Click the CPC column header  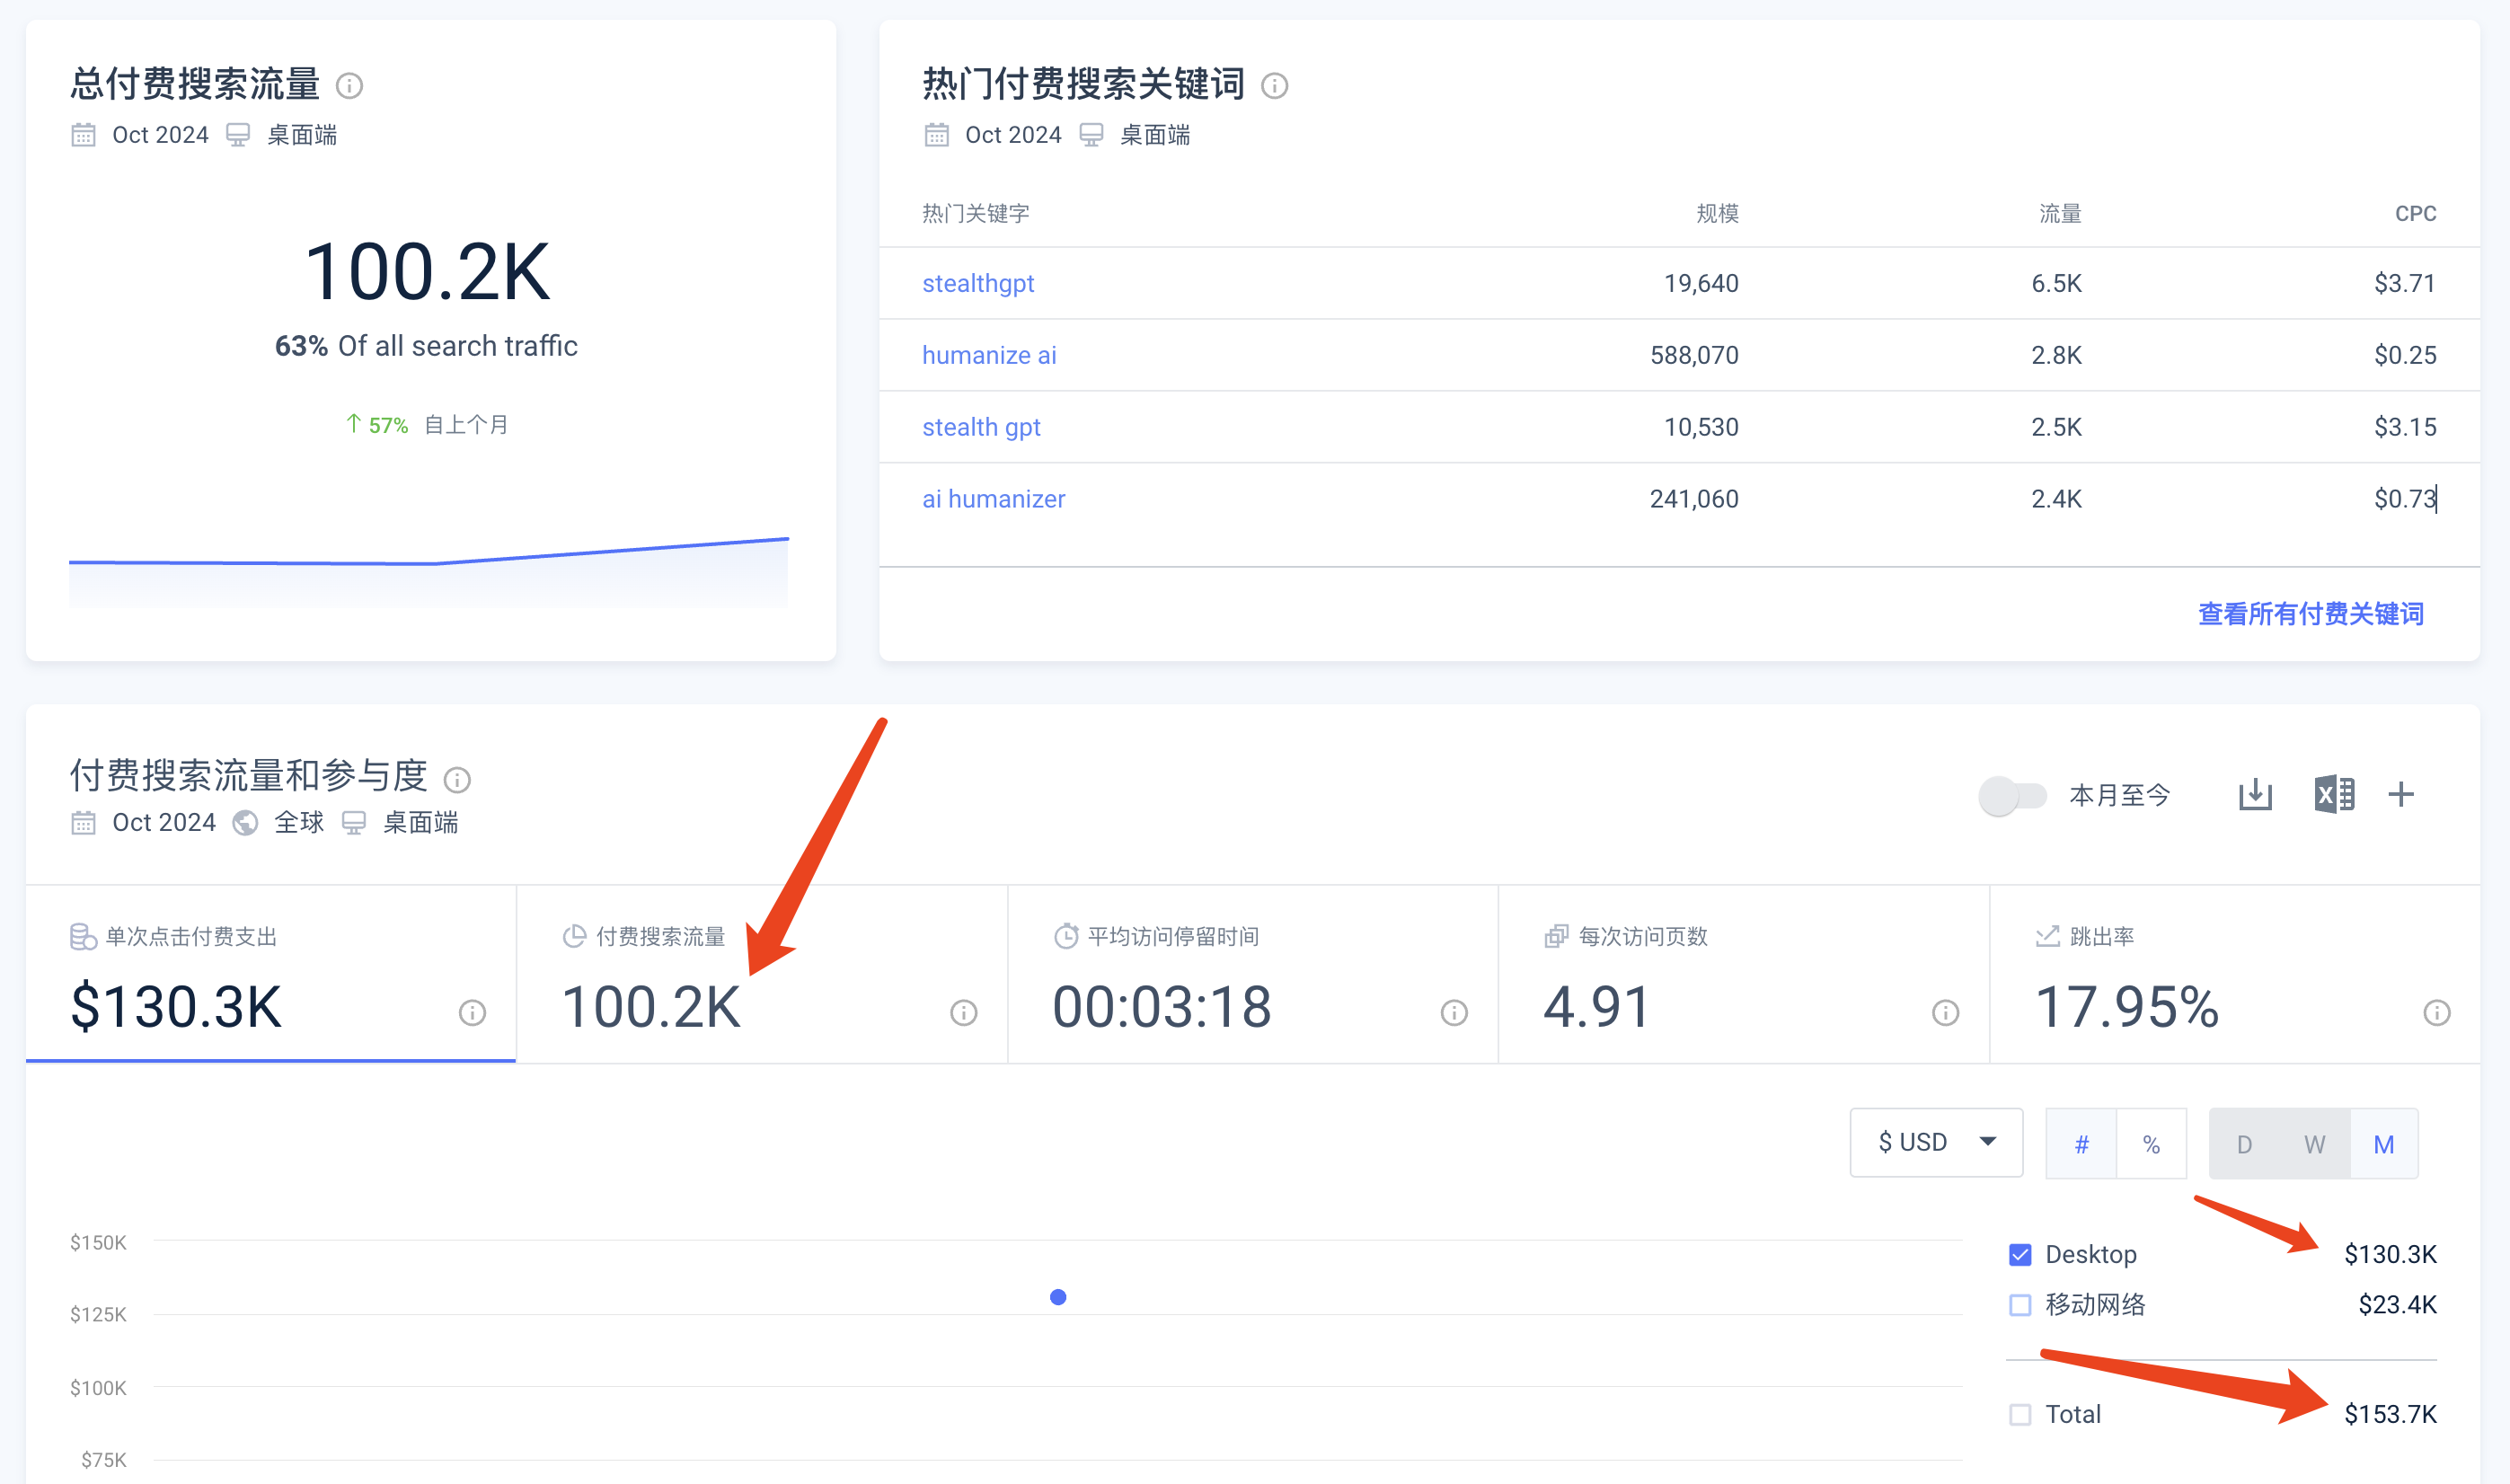[2415, 213]
